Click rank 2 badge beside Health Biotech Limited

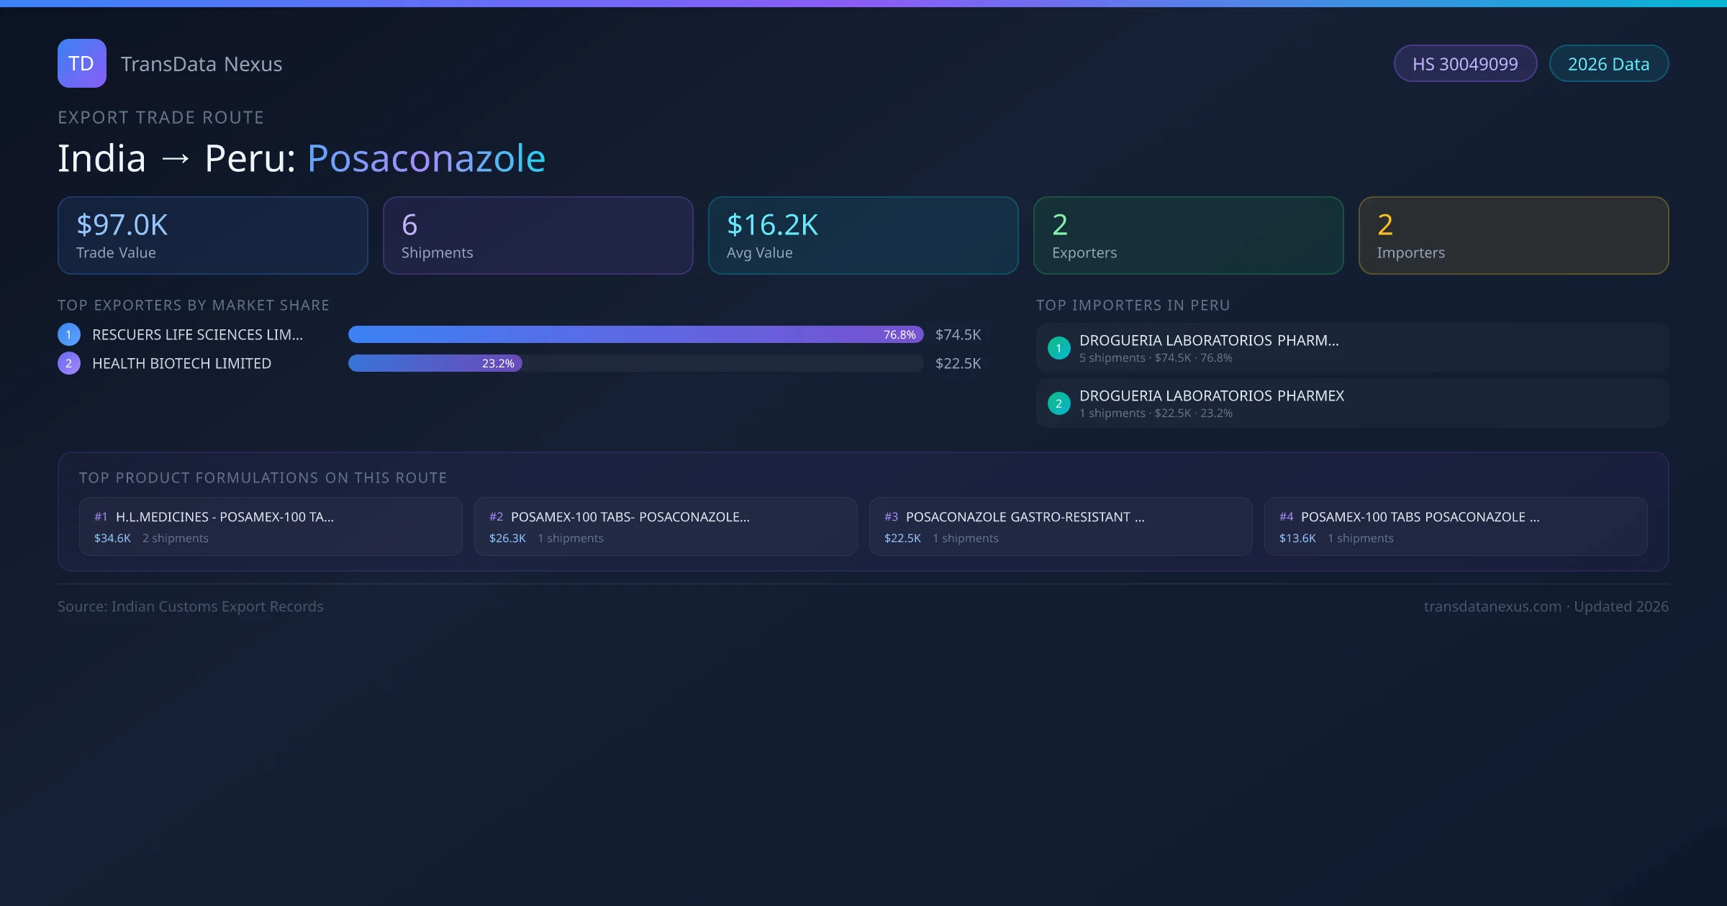pos(69,363)
